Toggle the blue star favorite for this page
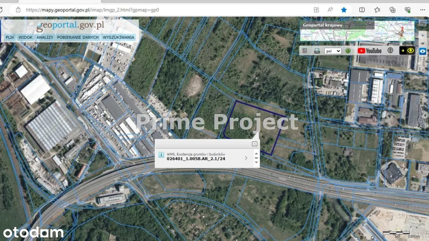 point(344,10)
